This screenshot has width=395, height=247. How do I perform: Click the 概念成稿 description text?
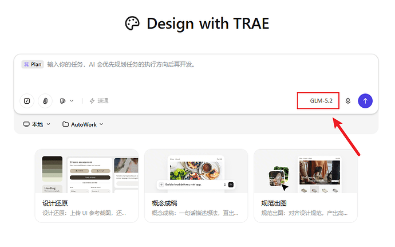[195, 213]
